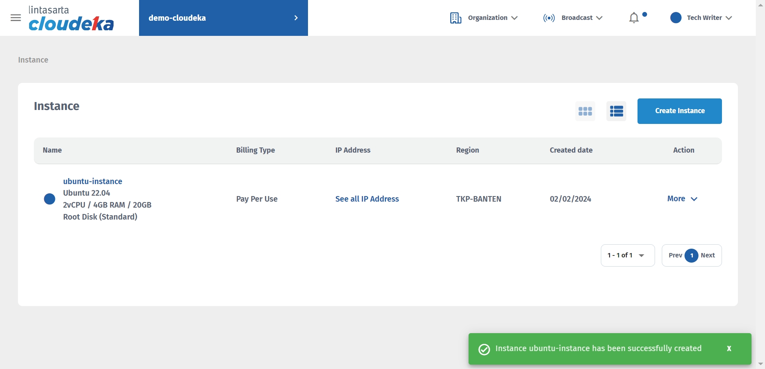Click the Create Instance button
Screen dimensions: 765x369
click(x=679, y=111)
